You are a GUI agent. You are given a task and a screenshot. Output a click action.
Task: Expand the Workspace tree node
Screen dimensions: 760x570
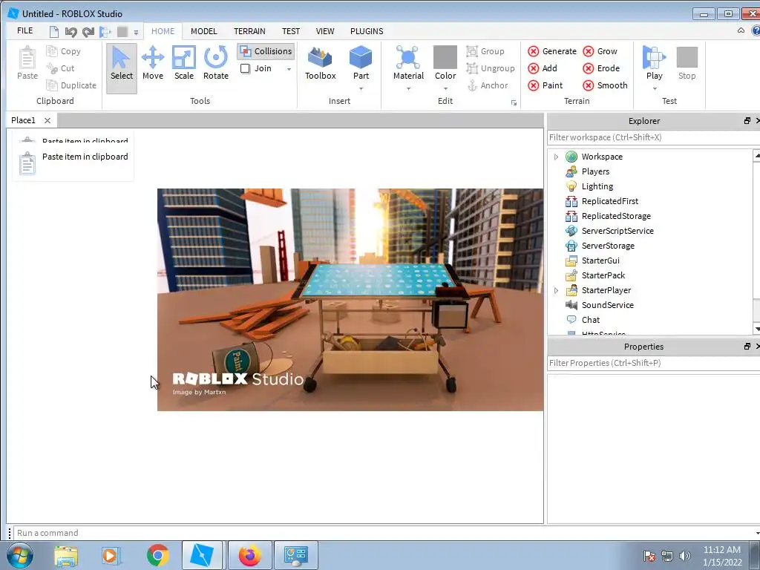(557, 157)
